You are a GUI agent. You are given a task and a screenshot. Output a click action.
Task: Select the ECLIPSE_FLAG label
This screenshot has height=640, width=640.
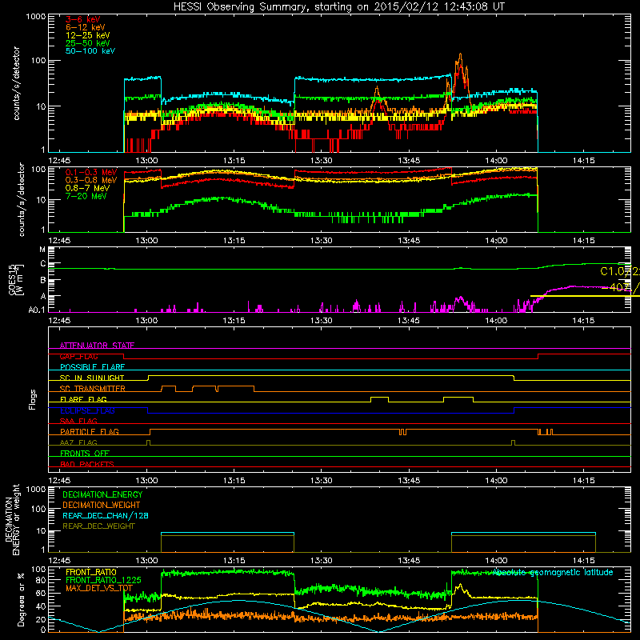(87, 410)
